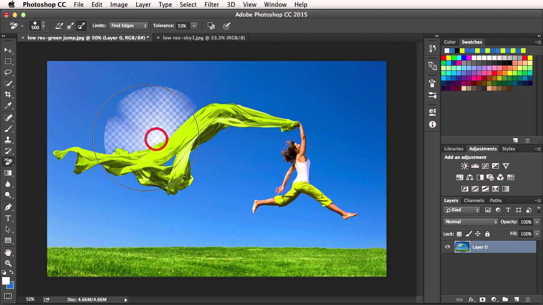Add a Color Balance adjustment
This screenshot has width=543, height=305.
(470, 177)
